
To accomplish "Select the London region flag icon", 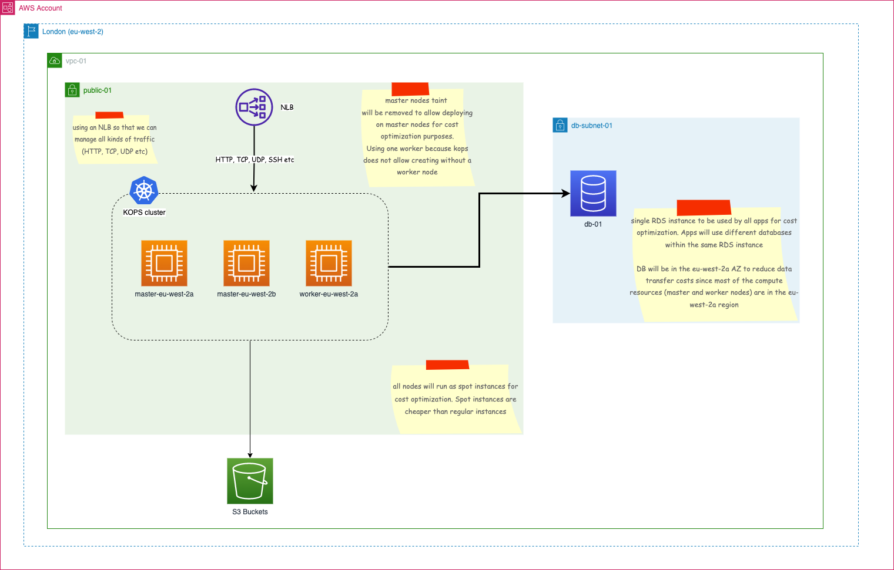I will pyautogui.click(x=31, y=31).
